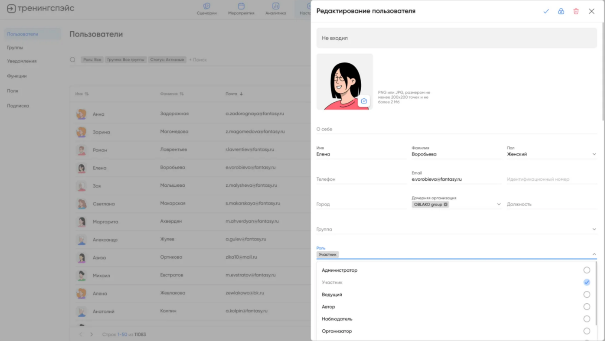
Task: Expand the Группа dropdown field
Action: (x=594, y=229)
